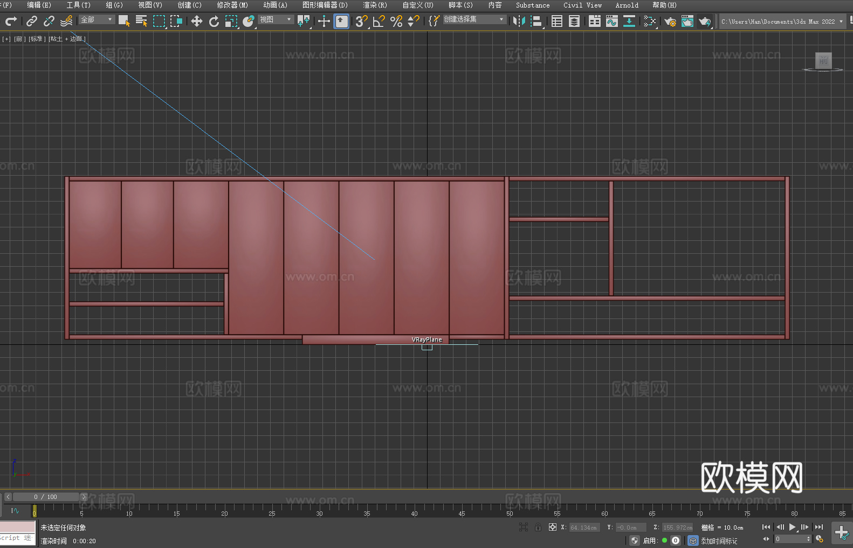Click Use Pivot Point Center icon

pos(304,21)
